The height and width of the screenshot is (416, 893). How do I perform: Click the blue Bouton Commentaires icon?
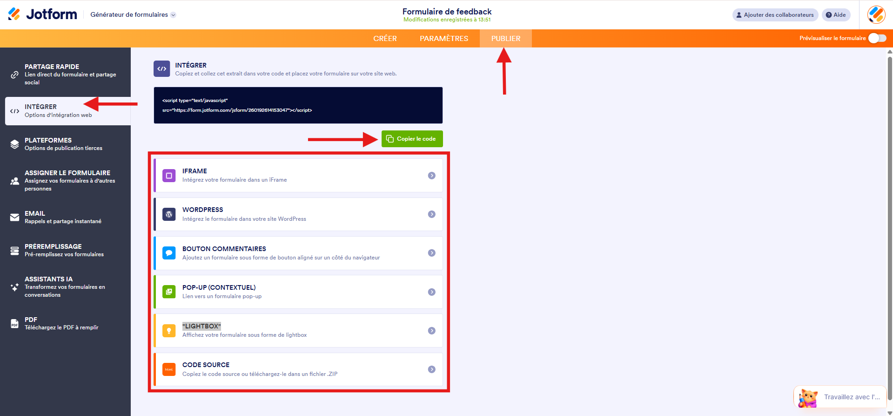tap(169, 253)
